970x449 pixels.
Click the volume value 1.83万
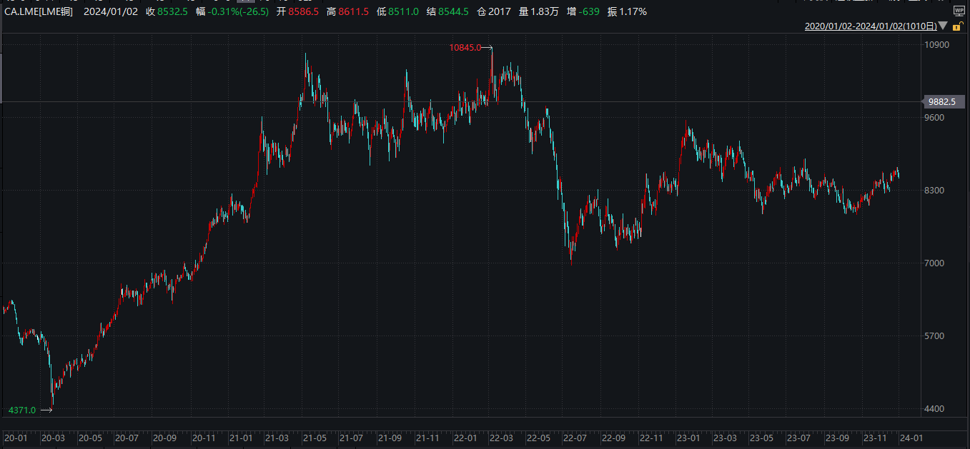[x=545, y=11]
